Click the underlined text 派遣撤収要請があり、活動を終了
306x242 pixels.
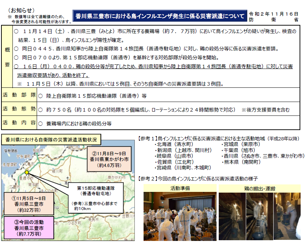(x=53, y=75)
